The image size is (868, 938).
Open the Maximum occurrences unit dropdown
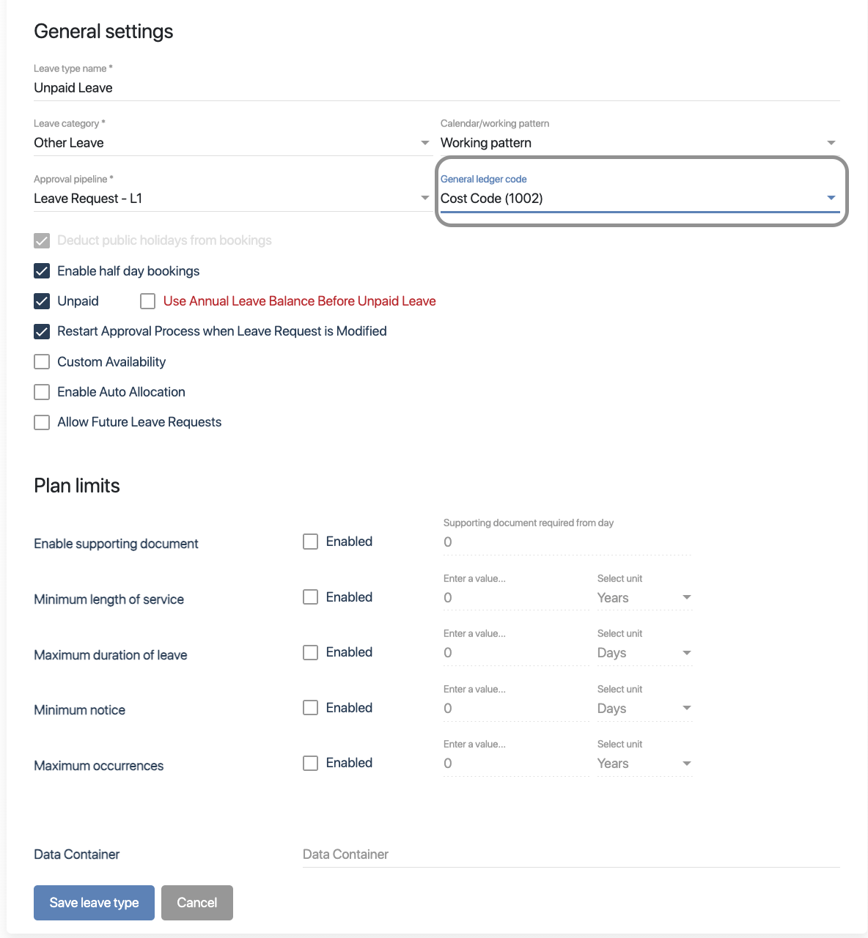click(644, 764)
